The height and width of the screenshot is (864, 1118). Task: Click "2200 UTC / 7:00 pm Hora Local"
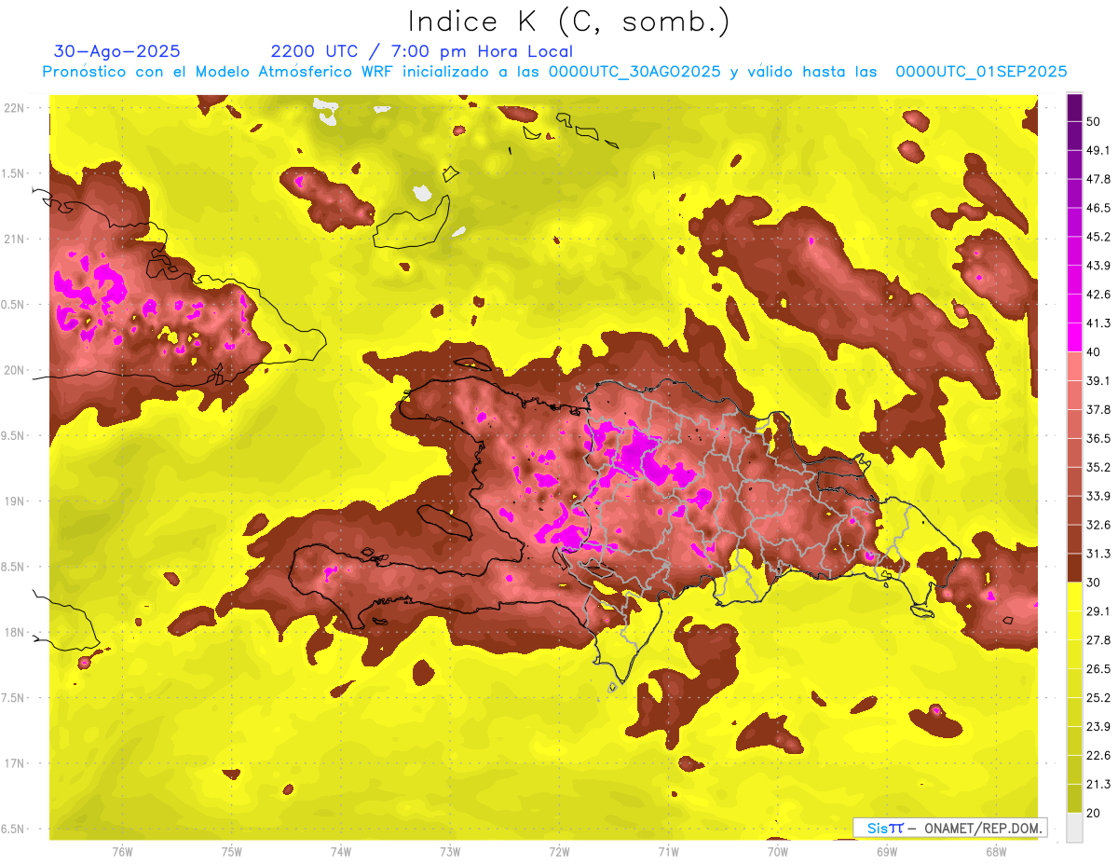tap(422, 51)
